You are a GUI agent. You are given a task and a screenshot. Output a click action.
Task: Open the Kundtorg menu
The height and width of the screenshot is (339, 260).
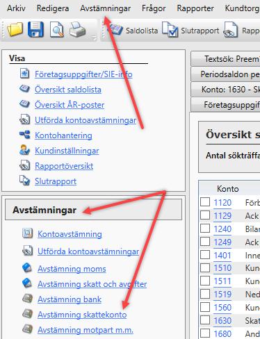(x=242, y=8)
